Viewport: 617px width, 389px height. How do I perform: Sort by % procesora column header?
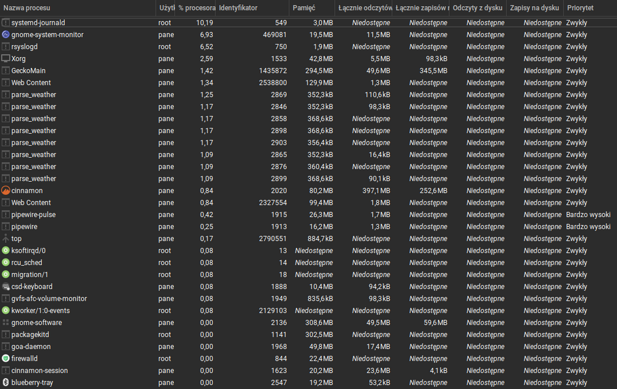click(196, 8)
